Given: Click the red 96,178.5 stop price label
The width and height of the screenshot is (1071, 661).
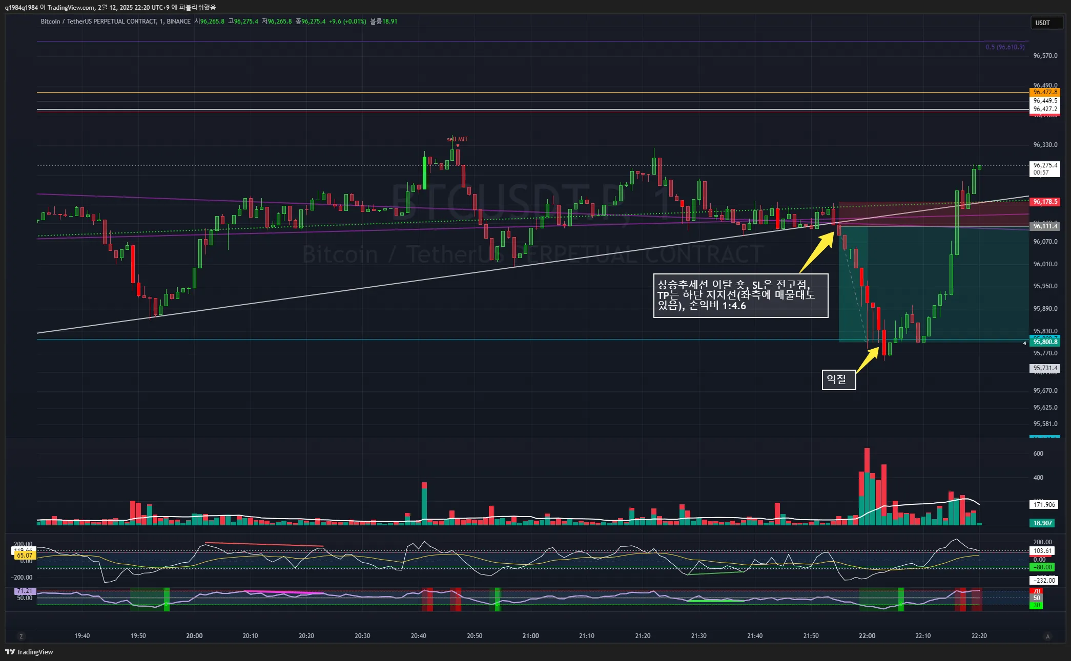Looking at the screenshot, I should tap(1044, 202).
